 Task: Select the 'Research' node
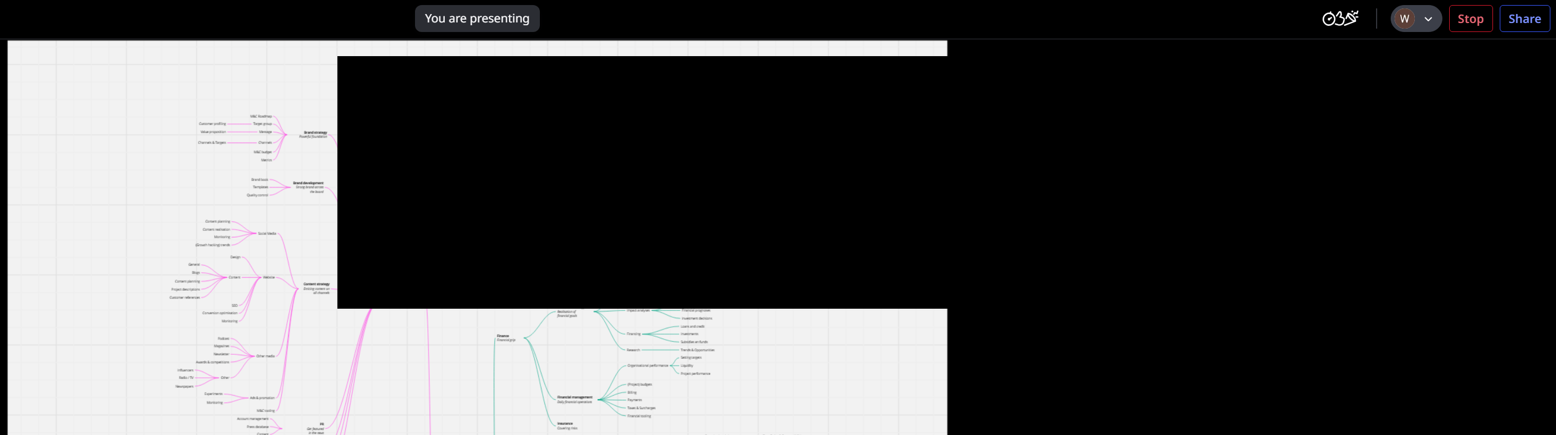(x=633, y=350)
